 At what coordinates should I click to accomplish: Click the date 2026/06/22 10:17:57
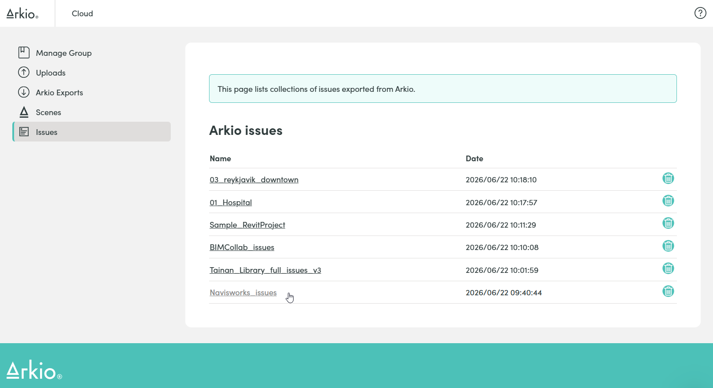(501, 203)
